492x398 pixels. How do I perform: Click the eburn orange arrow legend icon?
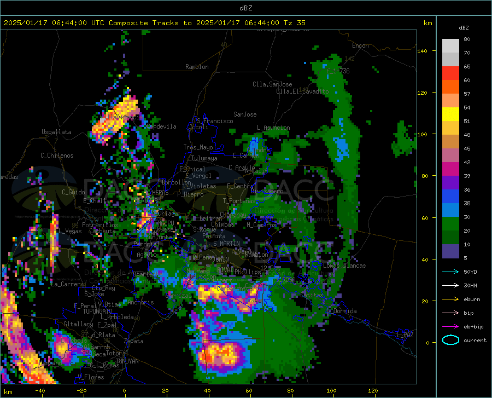[450, 299]
